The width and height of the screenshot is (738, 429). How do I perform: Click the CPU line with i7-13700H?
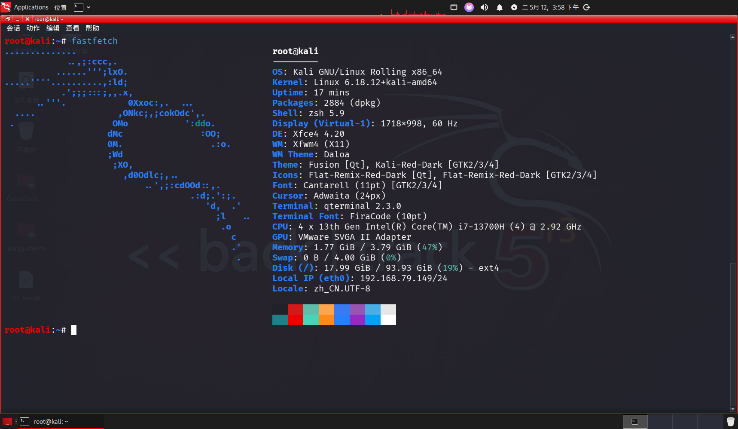click(x=427, y=227)
